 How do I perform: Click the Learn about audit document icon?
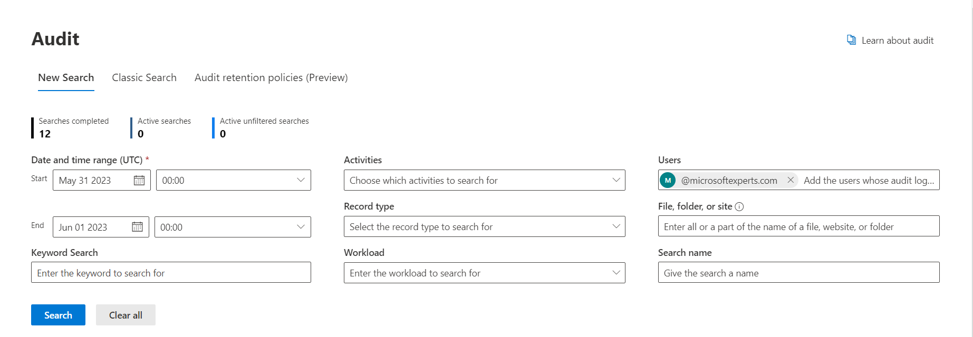851,40
